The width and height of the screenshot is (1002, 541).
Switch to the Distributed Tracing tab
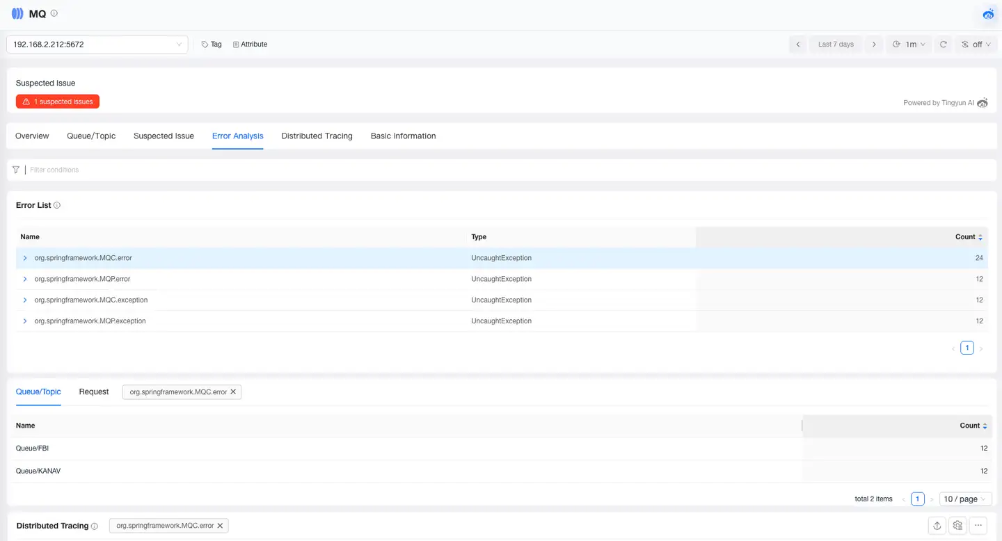317,136
